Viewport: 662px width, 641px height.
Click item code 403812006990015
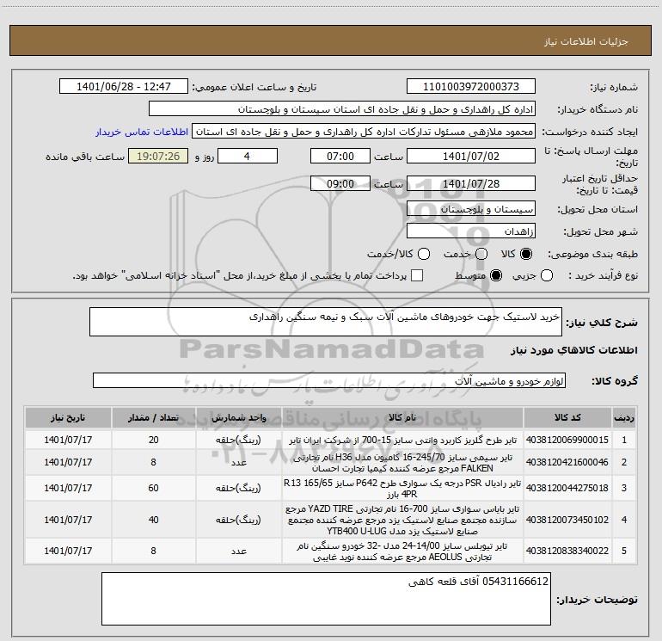(567, 440)
